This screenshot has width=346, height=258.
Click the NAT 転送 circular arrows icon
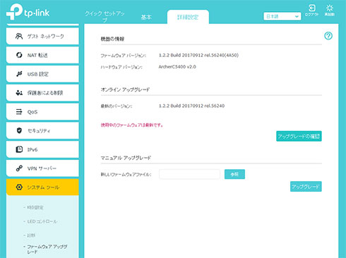coord(19,55)
